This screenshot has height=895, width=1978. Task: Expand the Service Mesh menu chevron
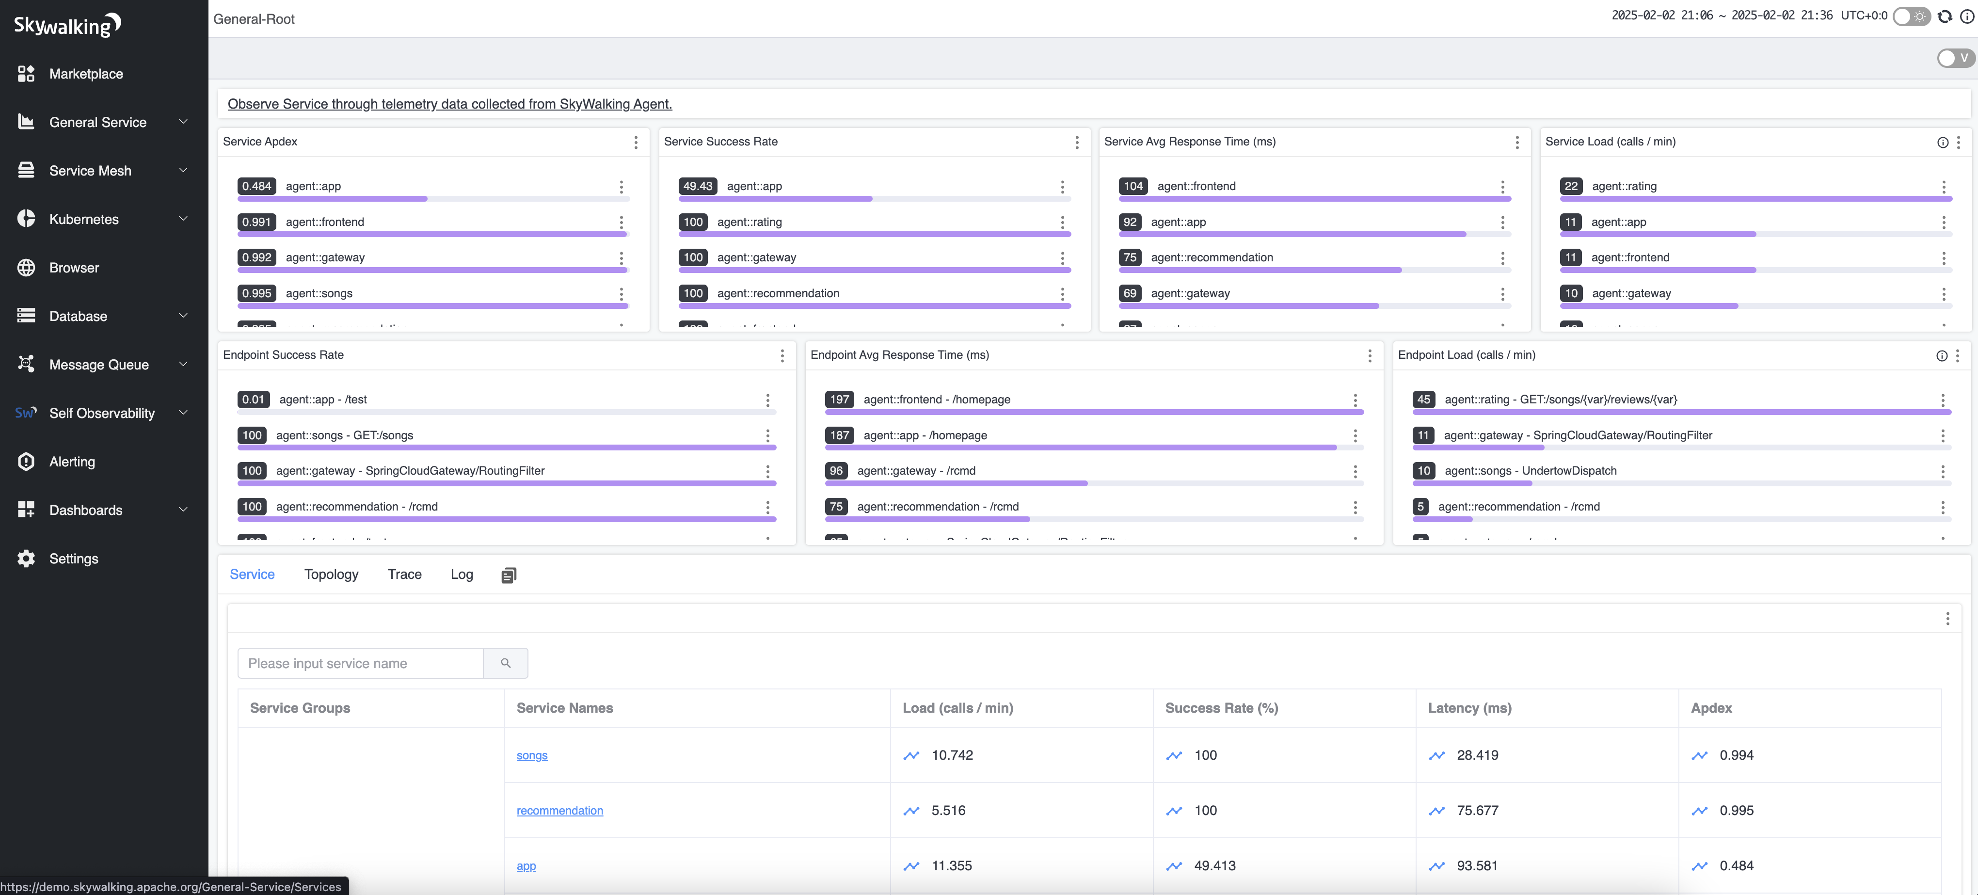point(183,170)
